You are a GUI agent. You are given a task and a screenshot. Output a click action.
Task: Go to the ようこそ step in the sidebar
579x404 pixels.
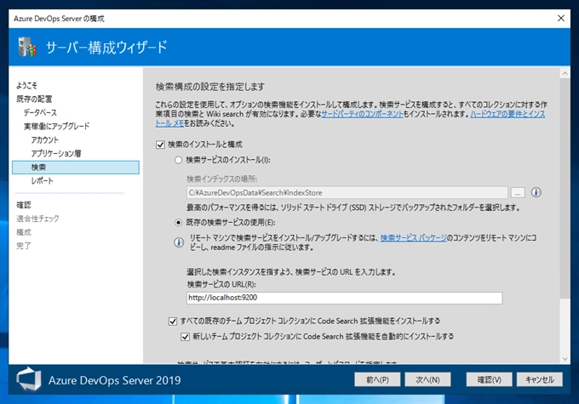click(26, 86)
